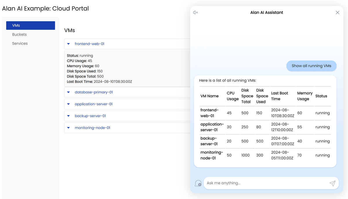
Task: Switch to the Services section
Action: [x=20, y=43]
